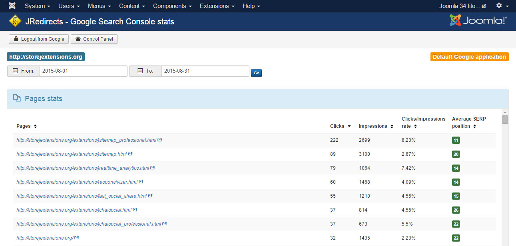Open jsitemap.html external link icon

(130, 154)
